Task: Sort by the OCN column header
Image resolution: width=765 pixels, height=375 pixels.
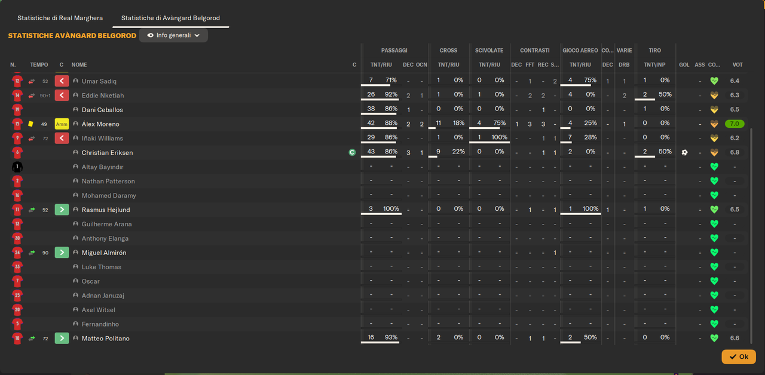Action: point(421,64)
